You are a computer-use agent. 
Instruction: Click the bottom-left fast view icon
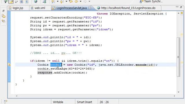(5, 102)
